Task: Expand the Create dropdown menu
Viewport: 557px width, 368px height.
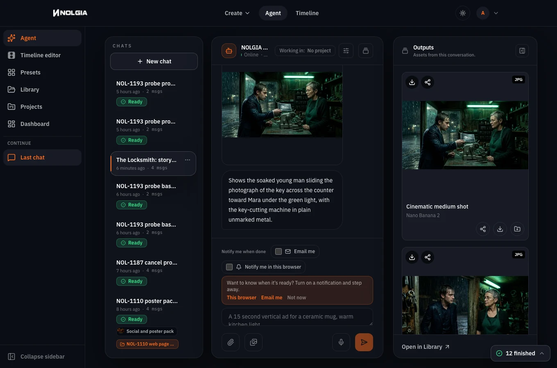Action: point(237,13)
